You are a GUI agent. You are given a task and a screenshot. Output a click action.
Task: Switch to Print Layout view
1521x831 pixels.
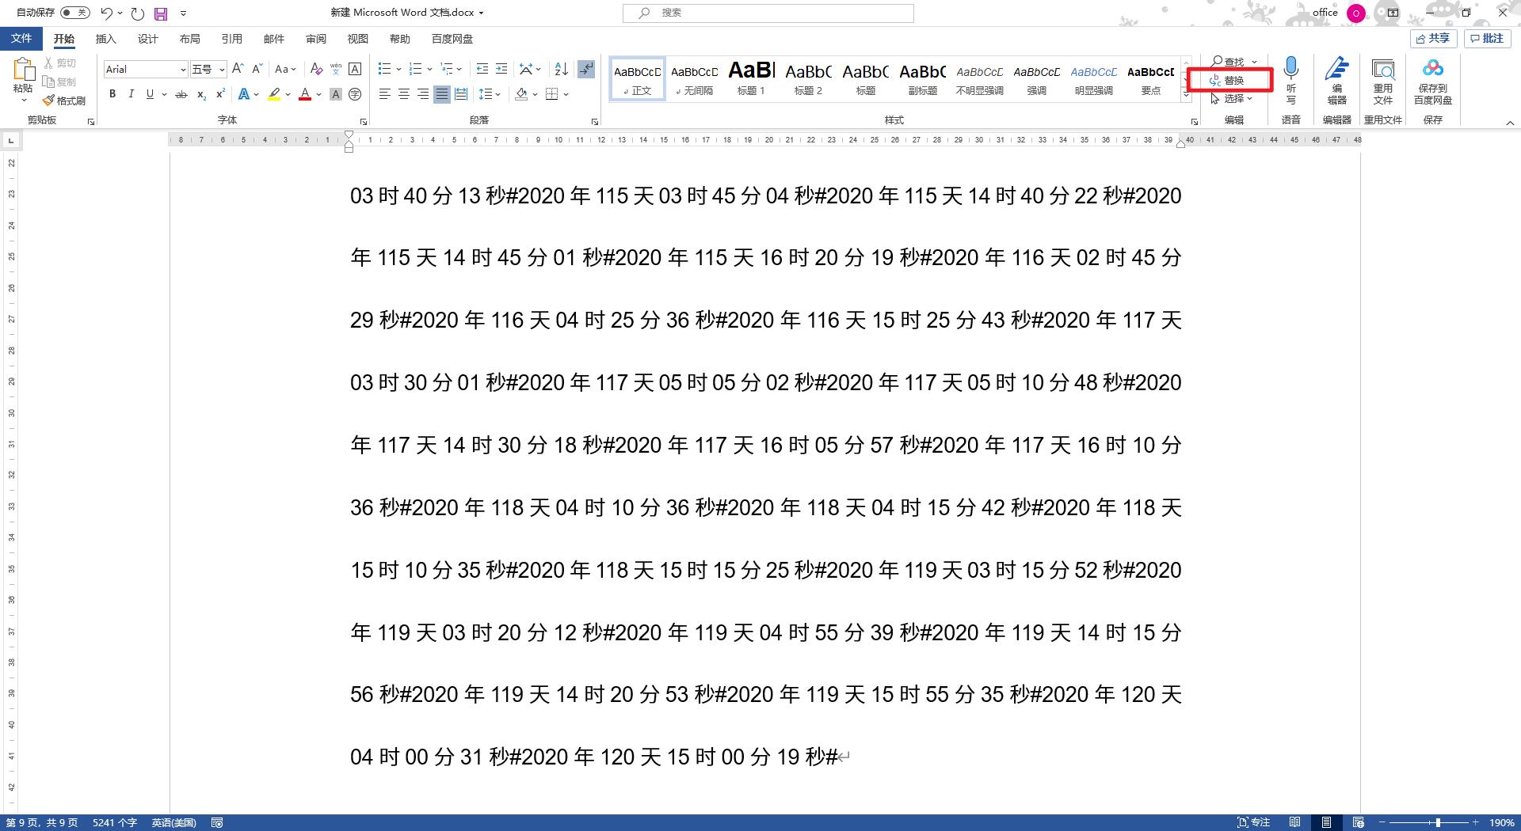pyautogui.click(x=1326, y=823)
